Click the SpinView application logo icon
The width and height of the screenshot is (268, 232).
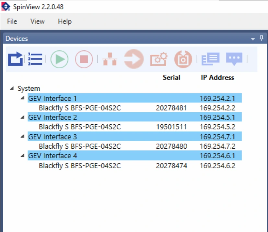pos(6,6)
